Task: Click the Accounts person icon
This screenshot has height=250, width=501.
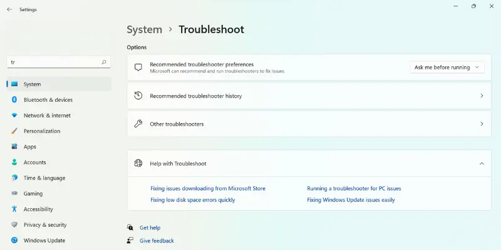Action: (14, 162)
